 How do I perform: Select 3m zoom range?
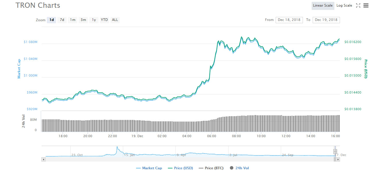83,20
